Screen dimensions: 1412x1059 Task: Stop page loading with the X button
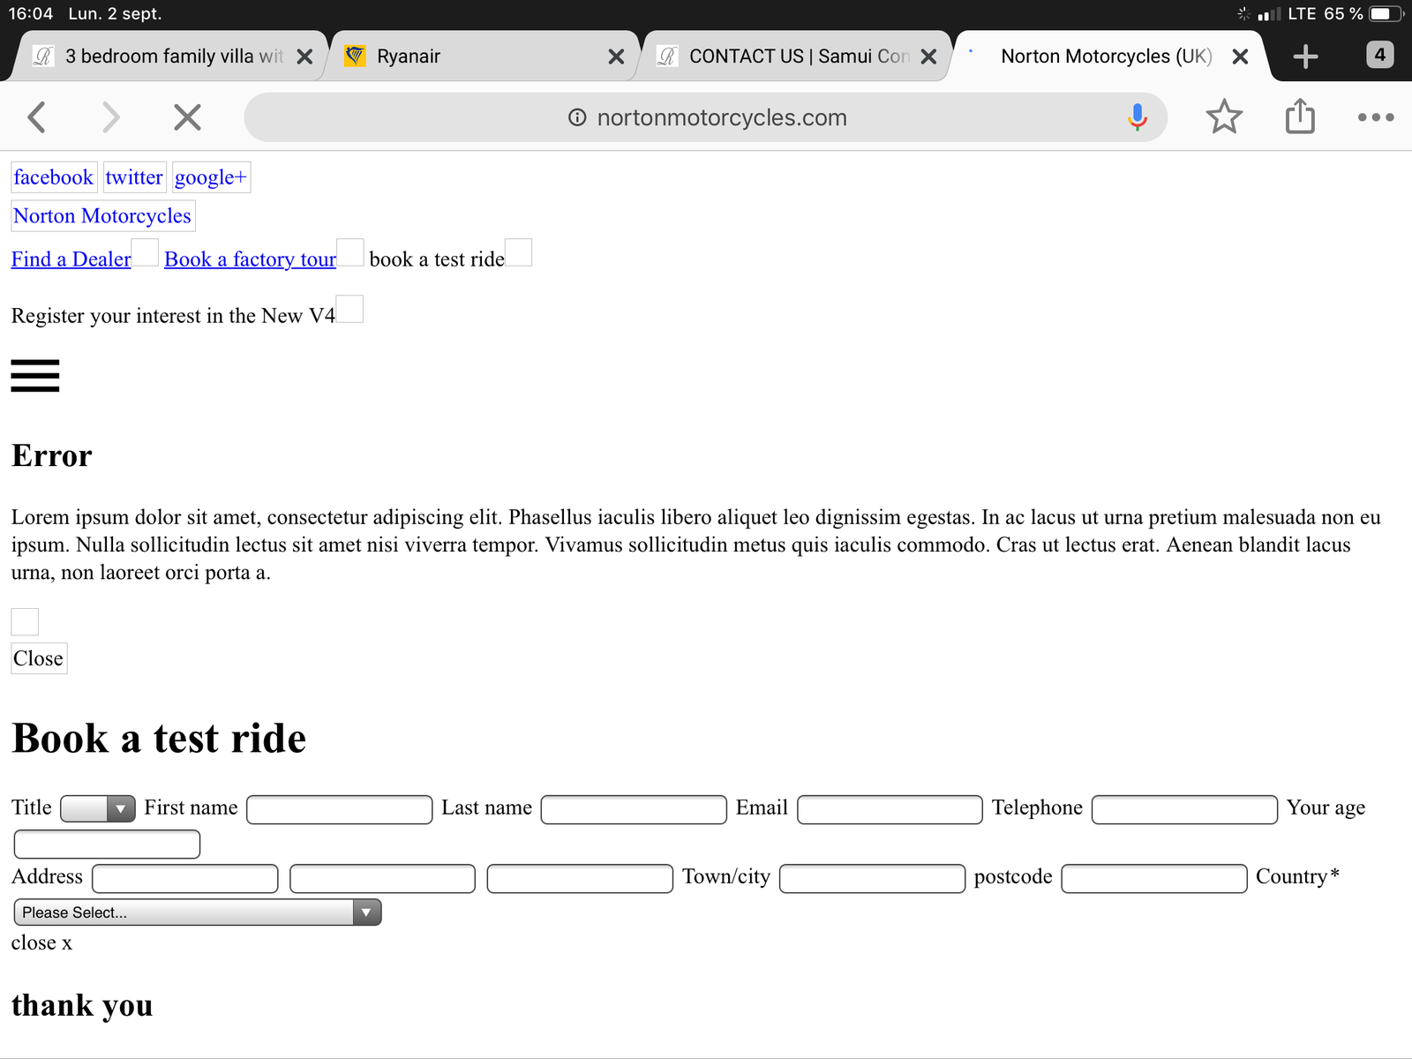click(187, 117)
